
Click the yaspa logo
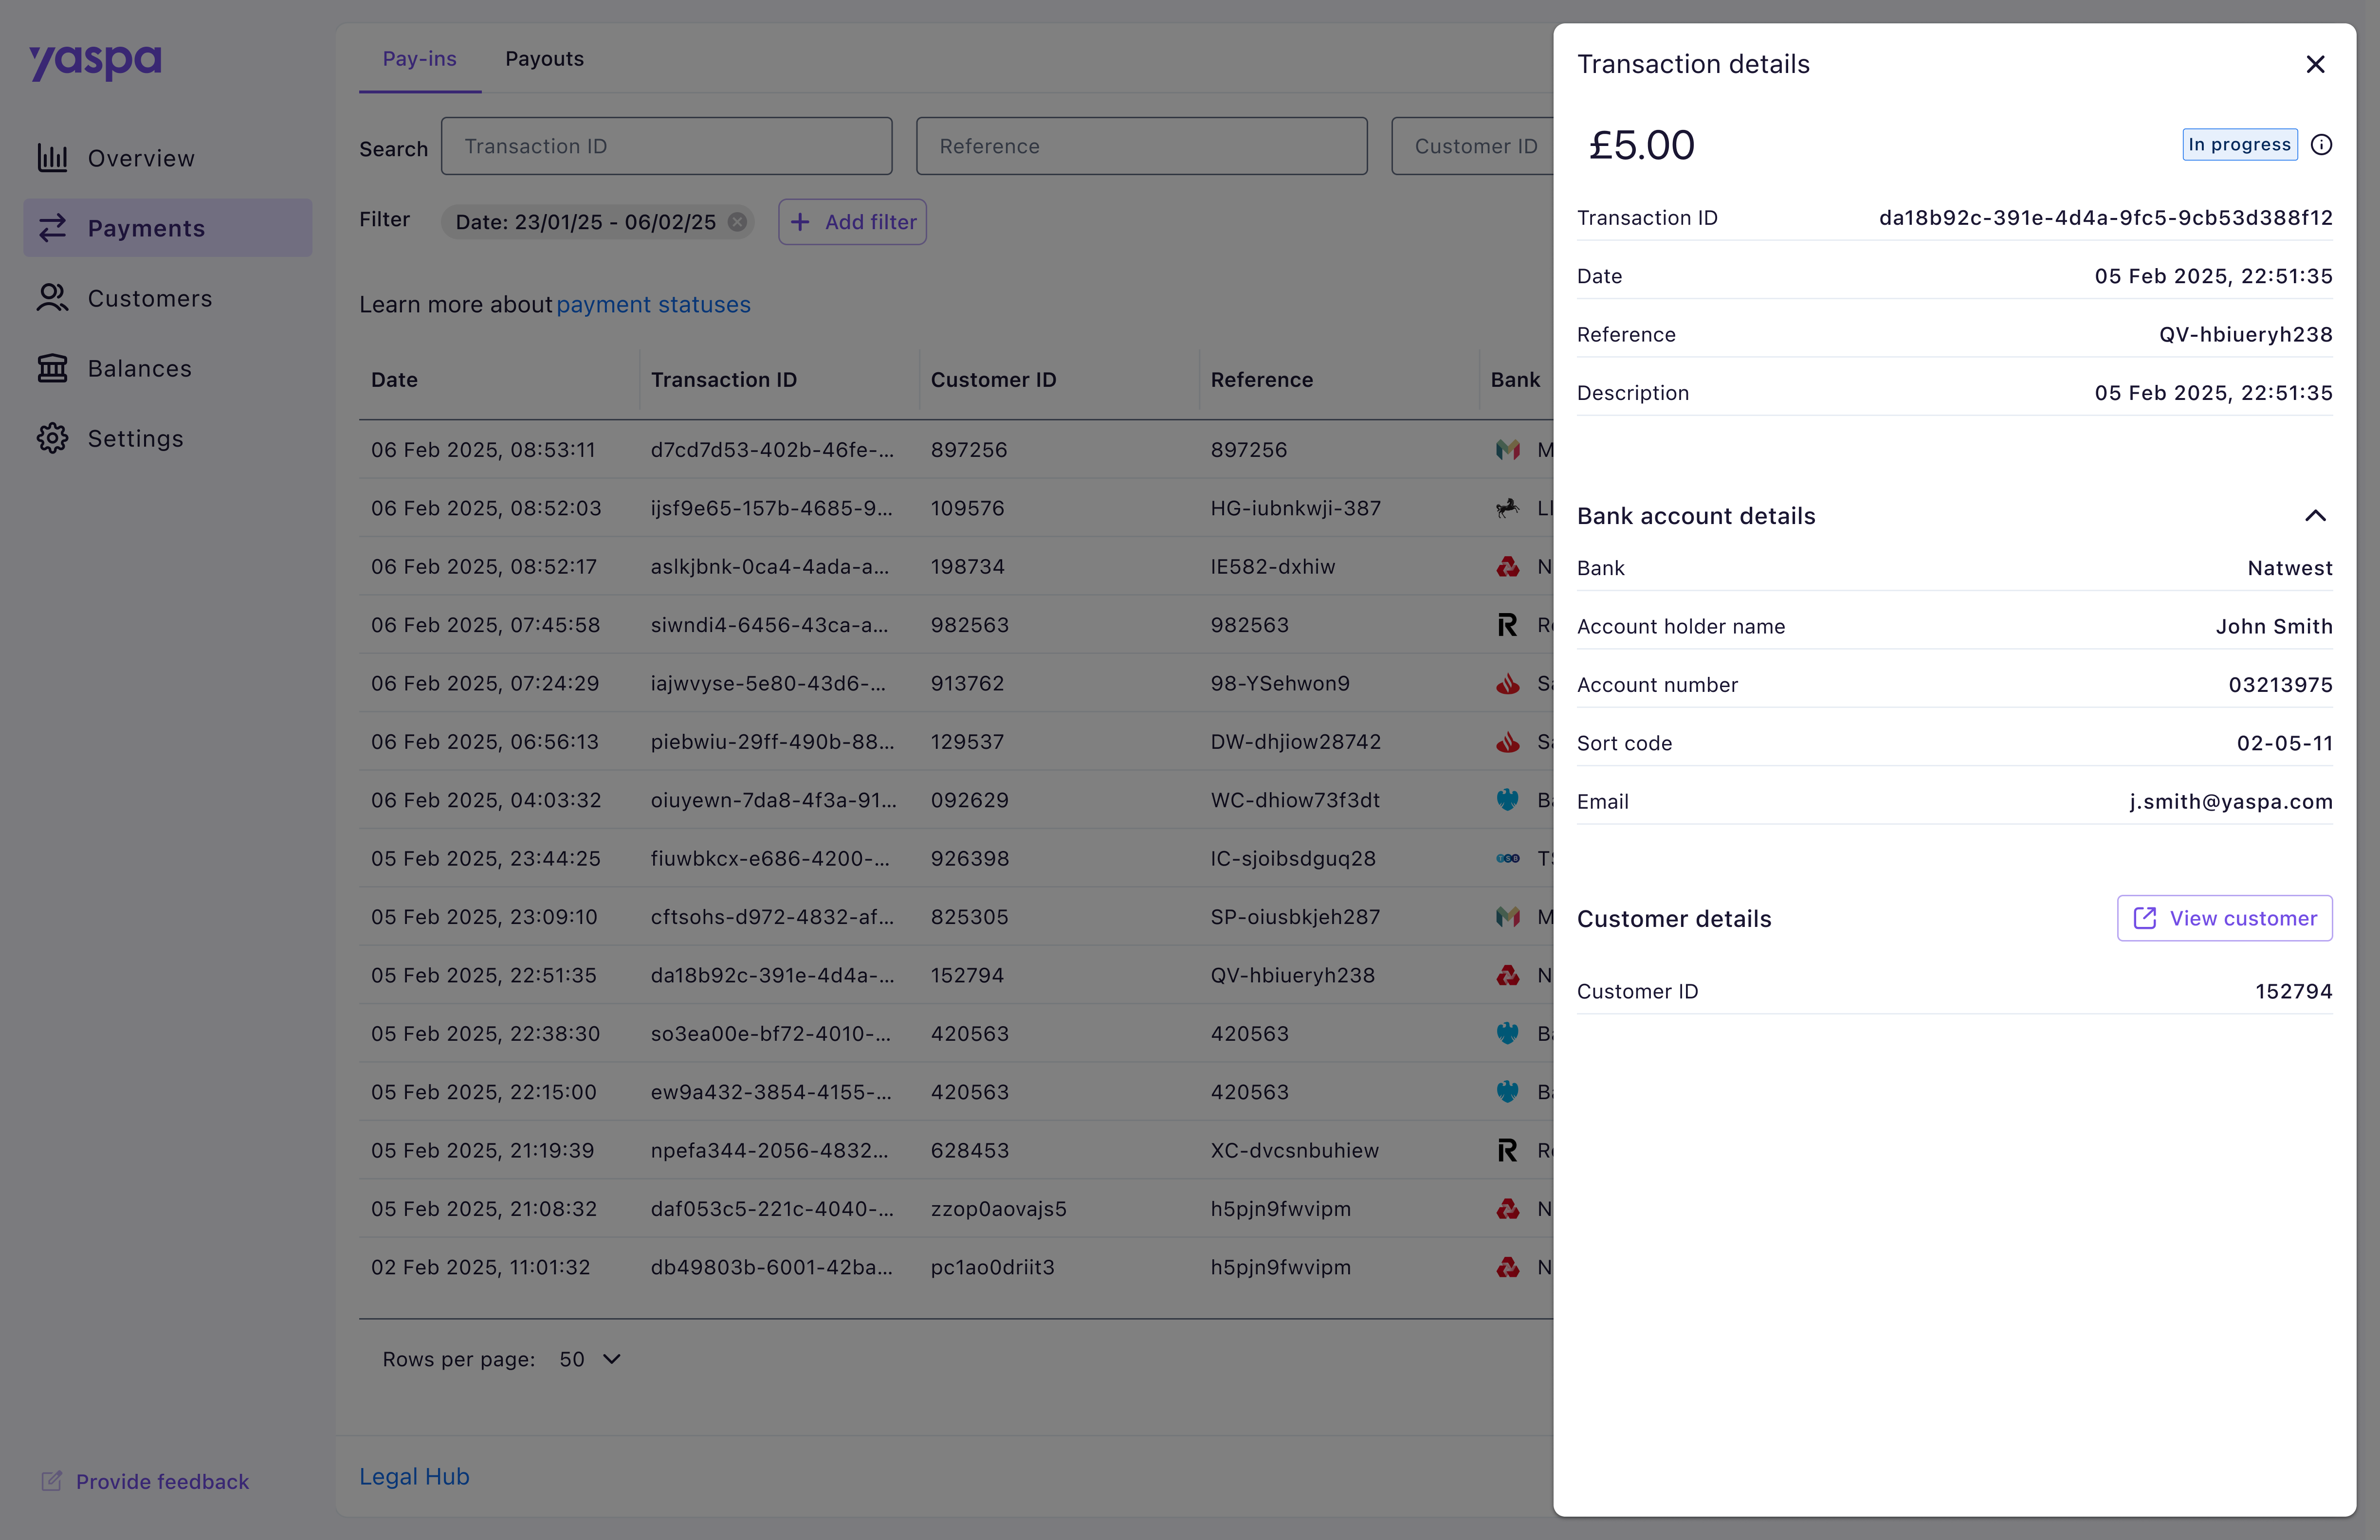(95, 62)
